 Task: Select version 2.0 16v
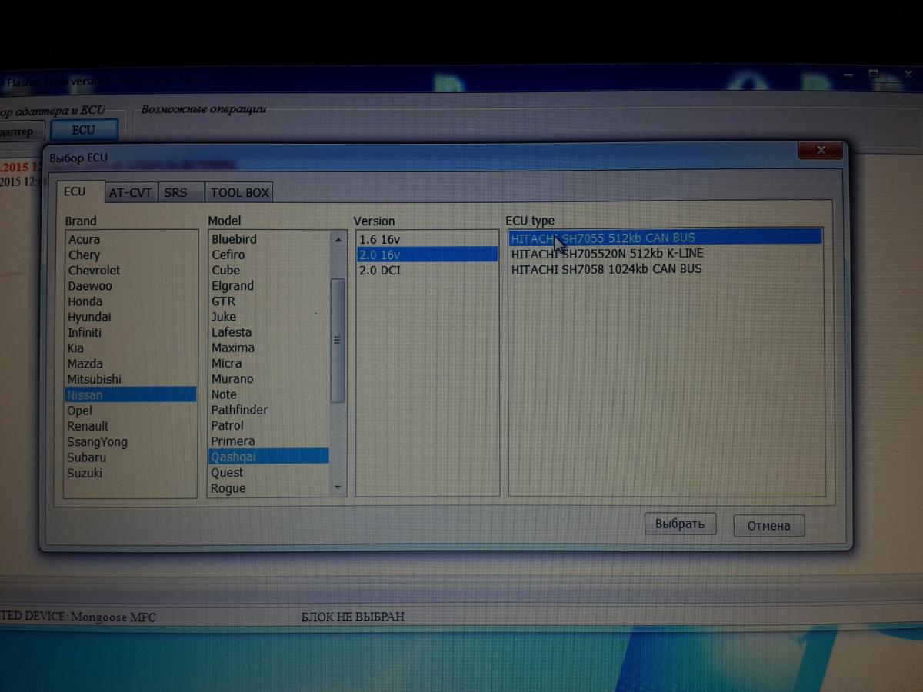click(428, 255)
